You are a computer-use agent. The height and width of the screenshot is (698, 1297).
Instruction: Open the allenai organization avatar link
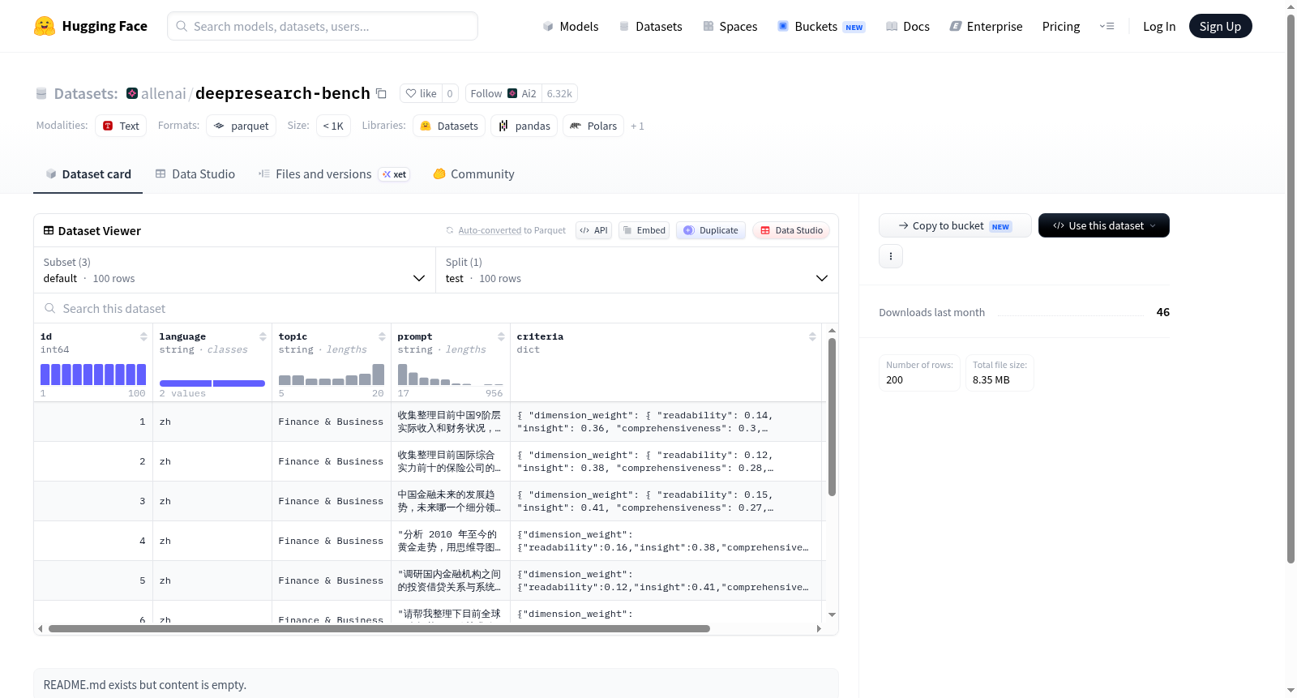132,93
